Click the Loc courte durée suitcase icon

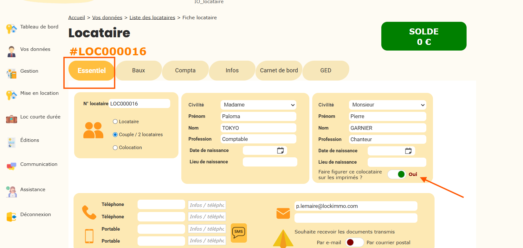coord(11,119)
